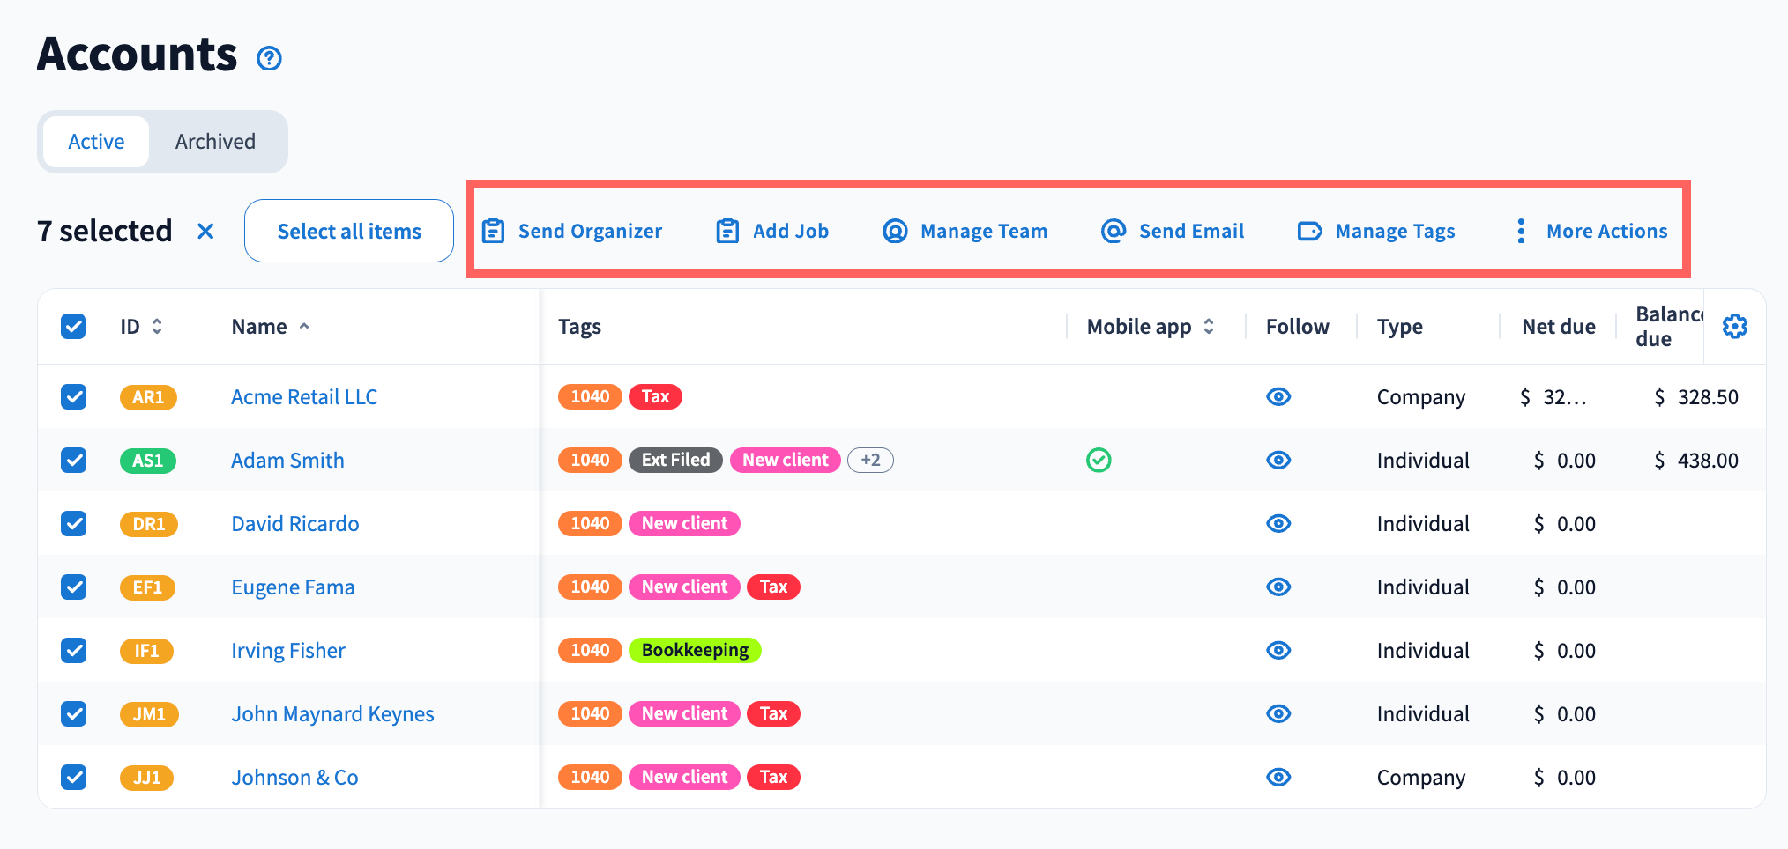The height and width of the screenshot is (849, 1788).
Task: Uncheck the select-all header checkbox
Action: click(74, 327)
